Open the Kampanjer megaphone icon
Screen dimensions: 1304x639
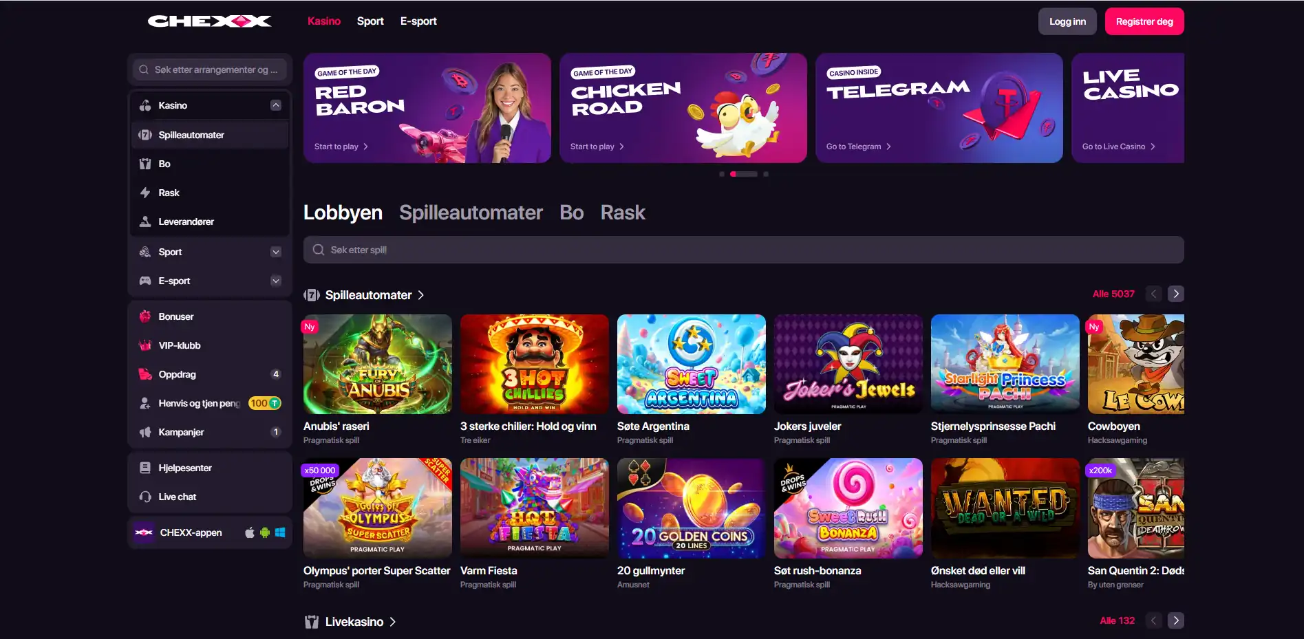(x=145, y=432)
